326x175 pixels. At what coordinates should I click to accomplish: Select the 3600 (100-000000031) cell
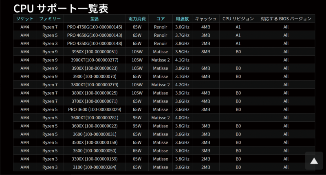(95, 134)
